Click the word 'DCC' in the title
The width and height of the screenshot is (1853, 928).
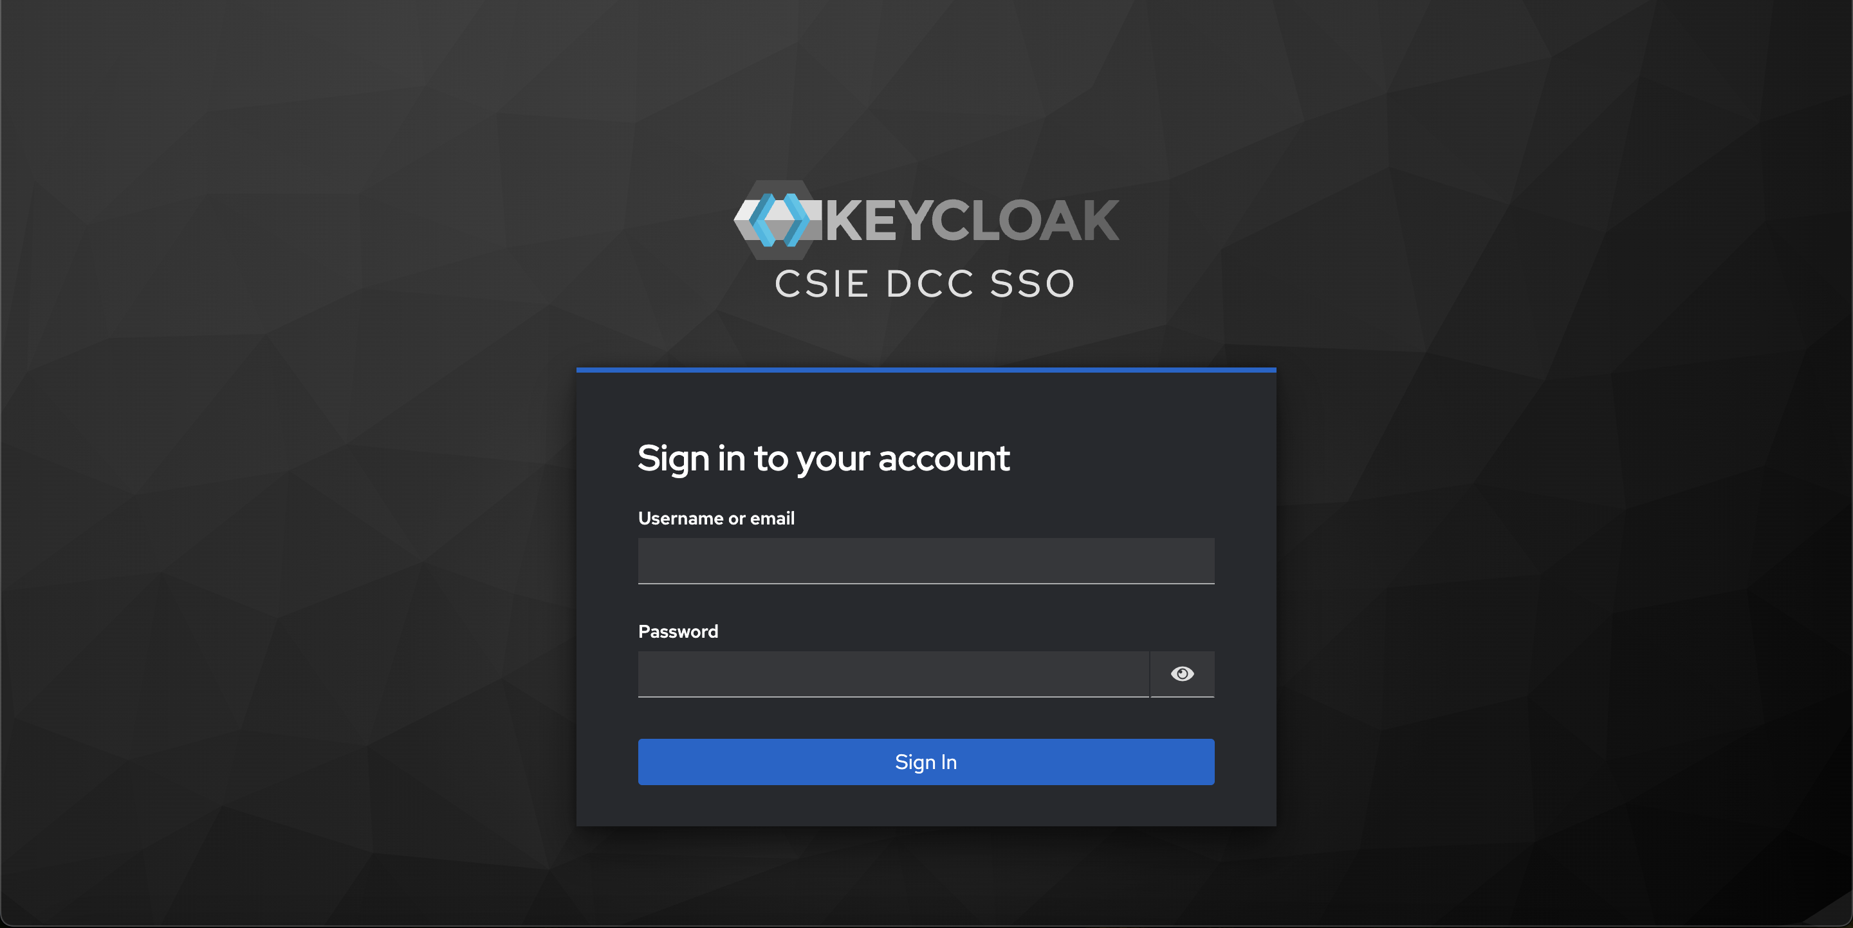[x=930, y=283]
